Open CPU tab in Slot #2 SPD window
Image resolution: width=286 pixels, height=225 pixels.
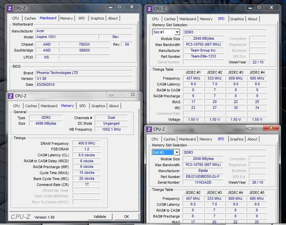155,139
